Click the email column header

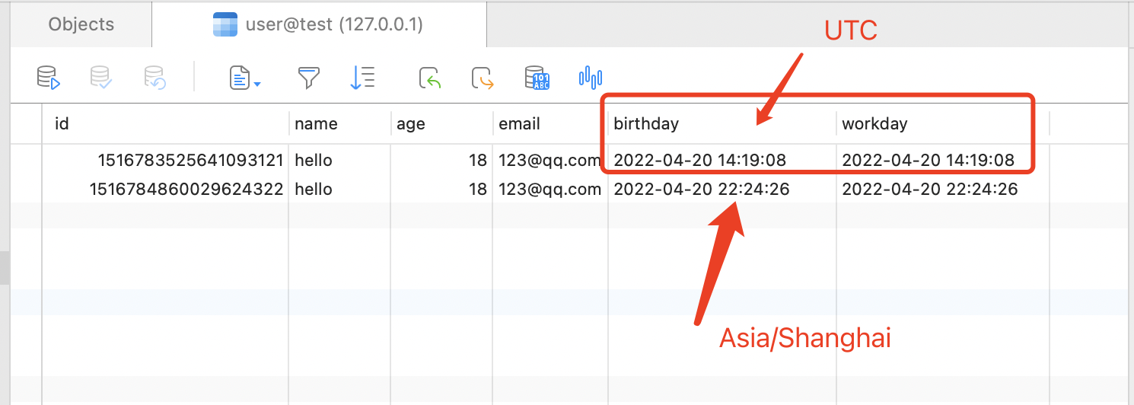(519, 123)
